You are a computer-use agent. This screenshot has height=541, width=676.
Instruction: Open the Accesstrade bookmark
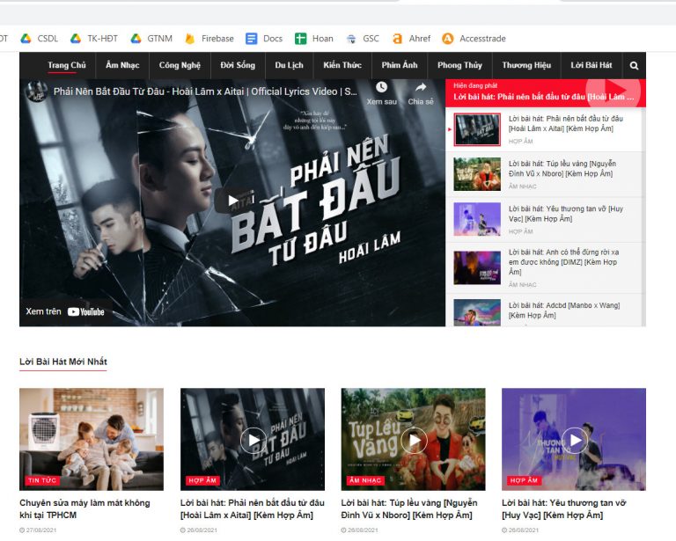click(x=474, y=39)
